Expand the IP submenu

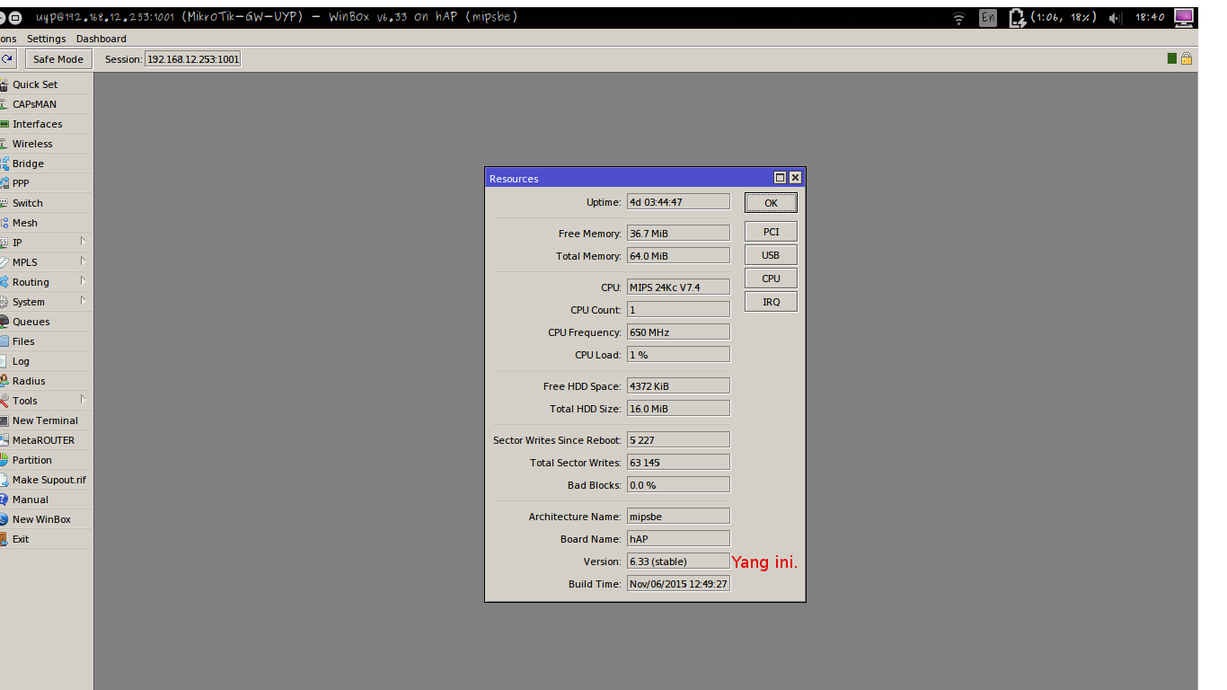tap(46, 243)
